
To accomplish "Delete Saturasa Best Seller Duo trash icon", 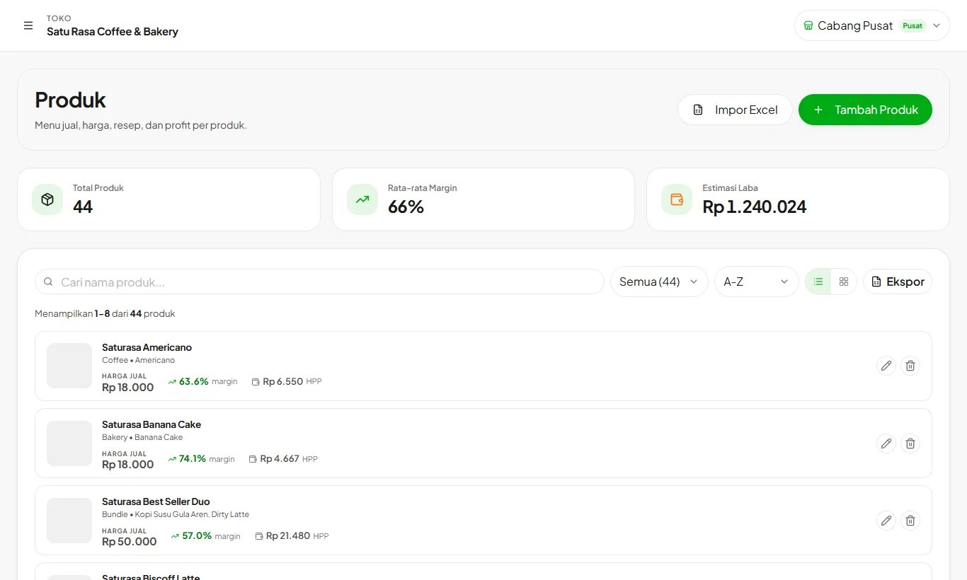I will 910,521.
